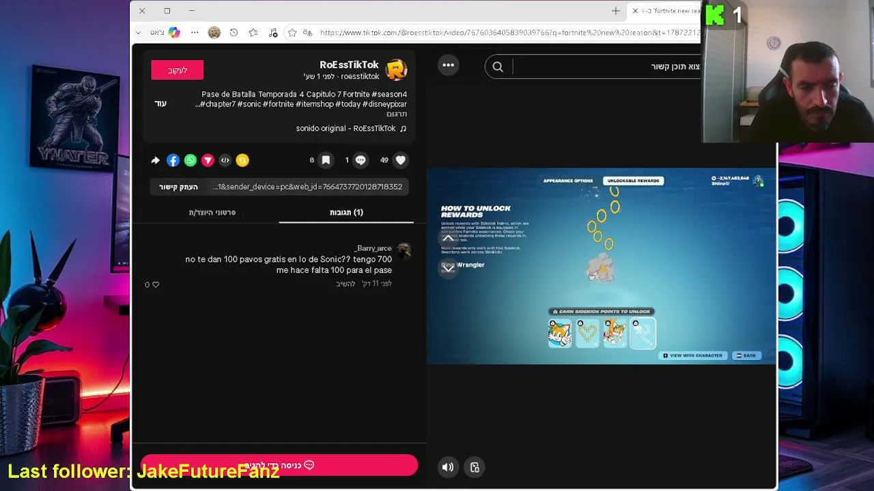This screenshot has height=491, width=874.
Task: Click the Back button in game
Action: (x=746, y=356)
